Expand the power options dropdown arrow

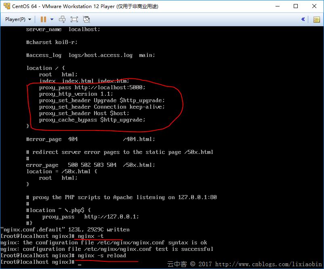(x=52, y=19)
